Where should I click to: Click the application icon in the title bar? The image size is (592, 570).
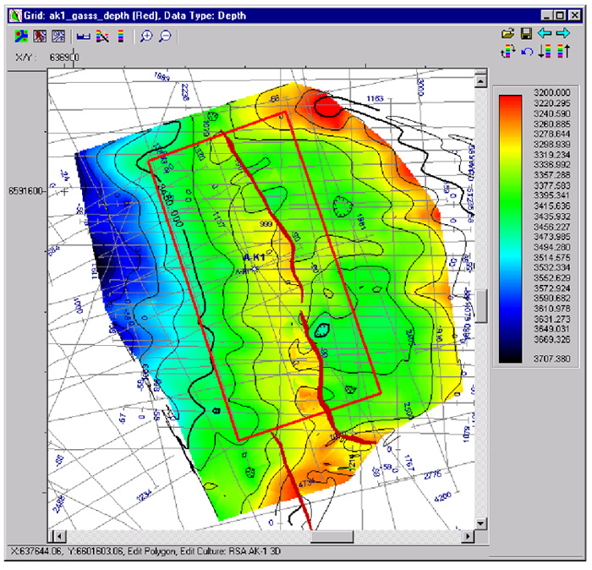[x=15, y=16]
